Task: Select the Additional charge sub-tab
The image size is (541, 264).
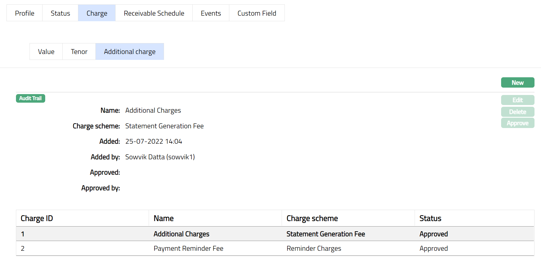Action: pos(129,52)
